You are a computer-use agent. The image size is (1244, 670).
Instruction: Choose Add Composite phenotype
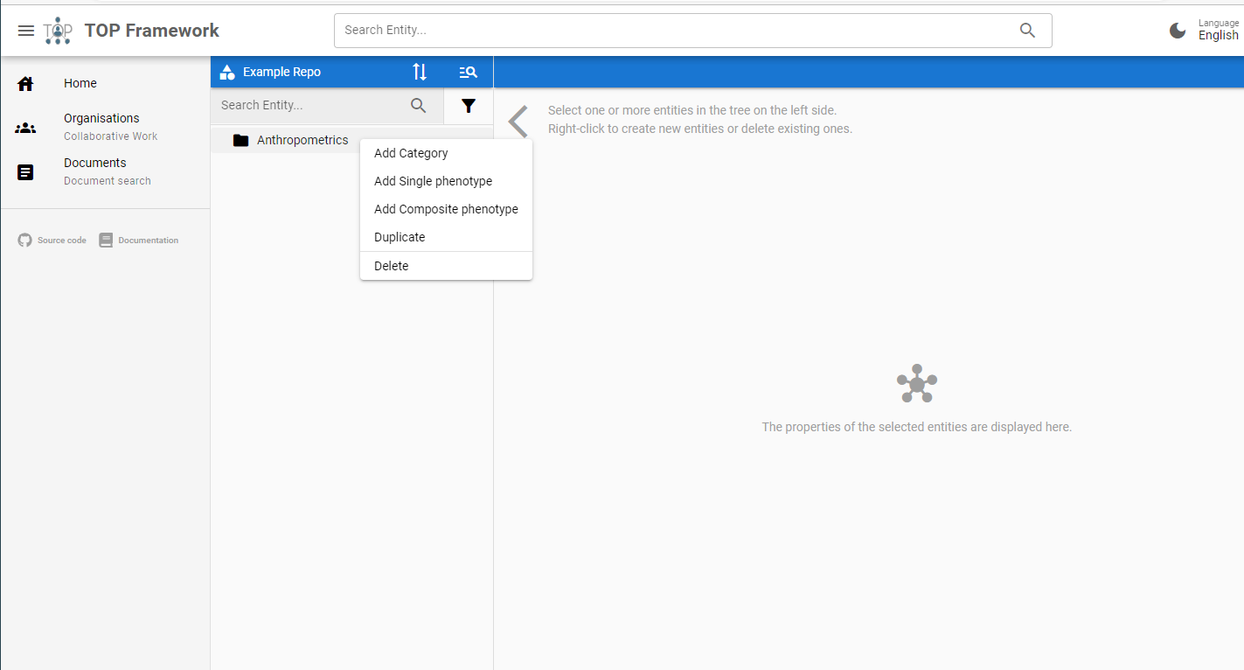point(446,209)
